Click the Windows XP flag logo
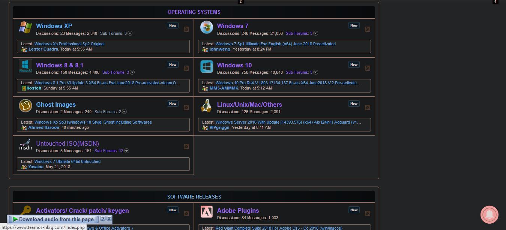Image resolution: width=506 pixels, height=230 pixels. click(x=26, y=27)
